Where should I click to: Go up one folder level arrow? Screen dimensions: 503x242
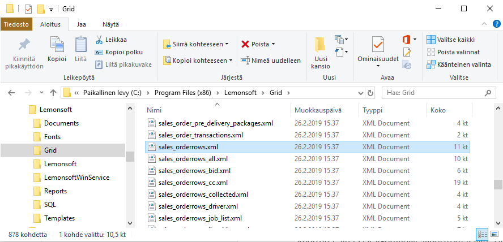(53, 93)
